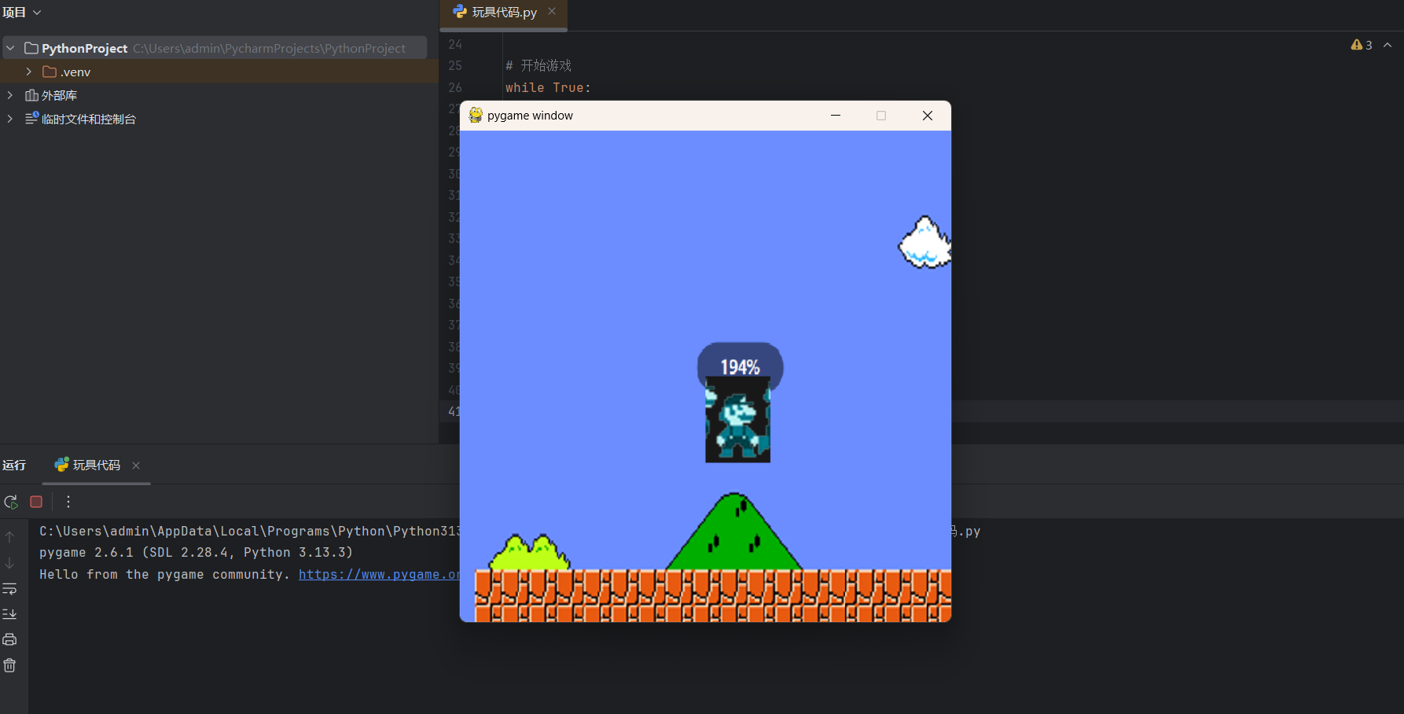Click the light green bush in the game scene

coord(530,552)
